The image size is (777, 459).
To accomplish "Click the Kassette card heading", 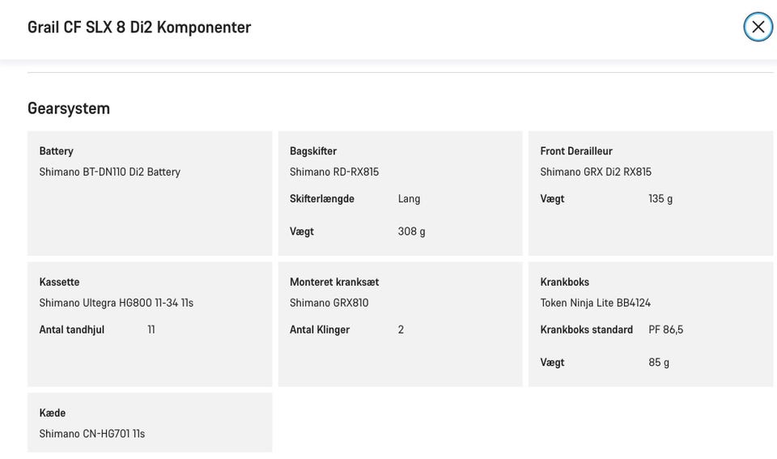I will pos(60,282).
